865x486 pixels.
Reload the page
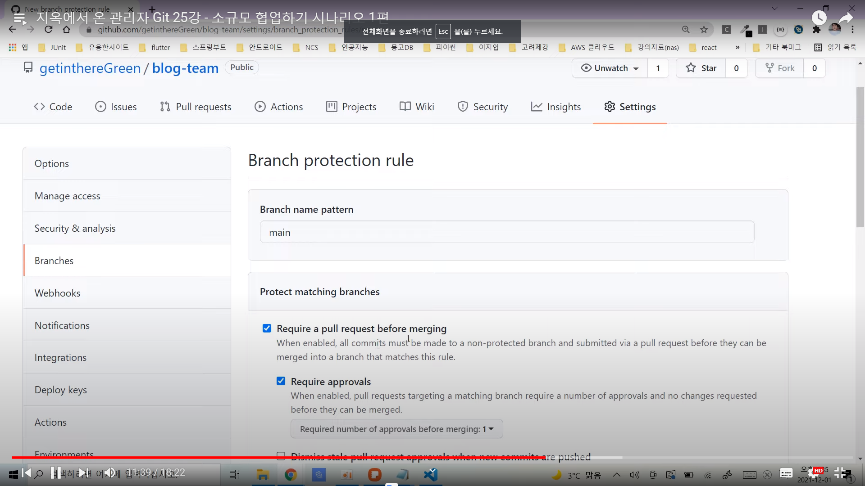(48, 30)
